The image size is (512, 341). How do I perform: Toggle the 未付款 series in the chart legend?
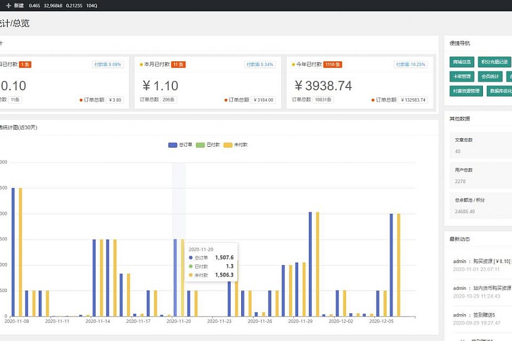tap(236, 144)
